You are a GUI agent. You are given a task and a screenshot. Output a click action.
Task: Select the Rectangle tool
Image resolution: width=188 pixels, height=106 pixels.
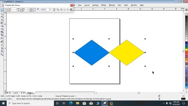pyautogui.click(x=2, y=26)
